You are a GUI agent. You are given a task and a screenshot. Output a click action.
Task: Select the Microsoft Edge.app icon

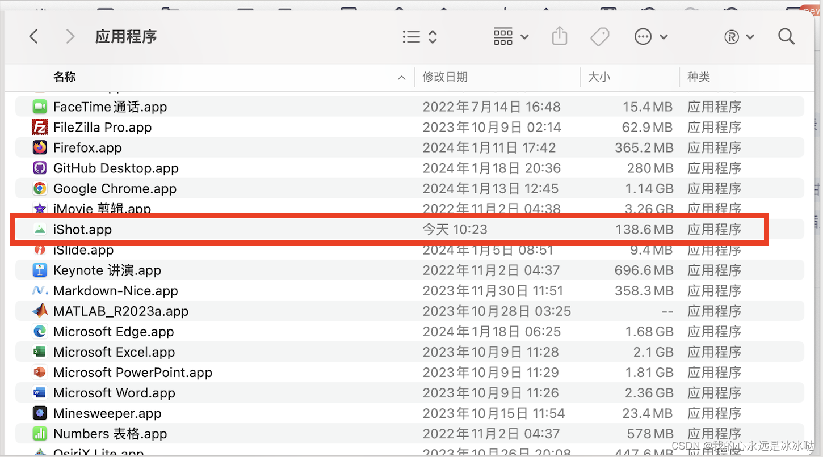click(x=39, y=331)
